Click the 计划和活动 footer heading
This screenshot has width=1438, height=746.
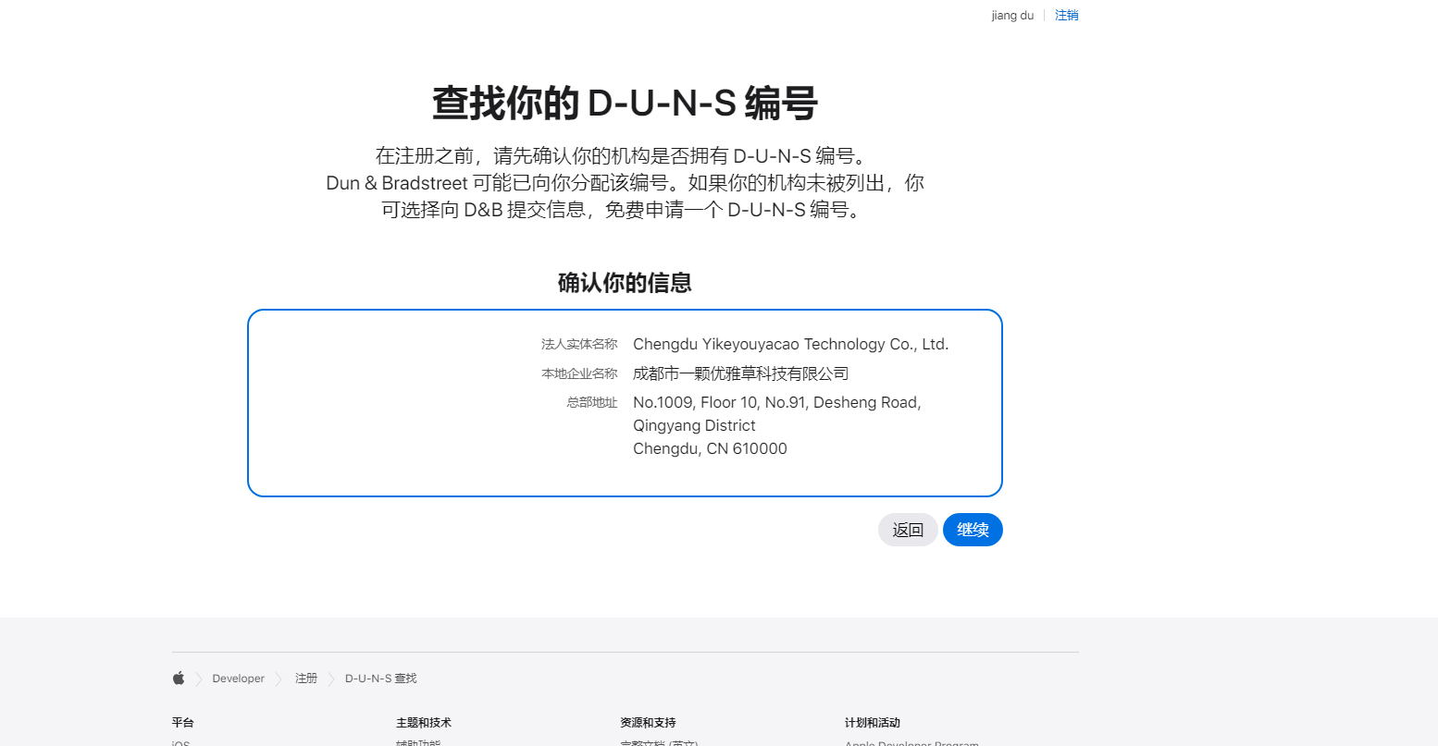point(873,723)
